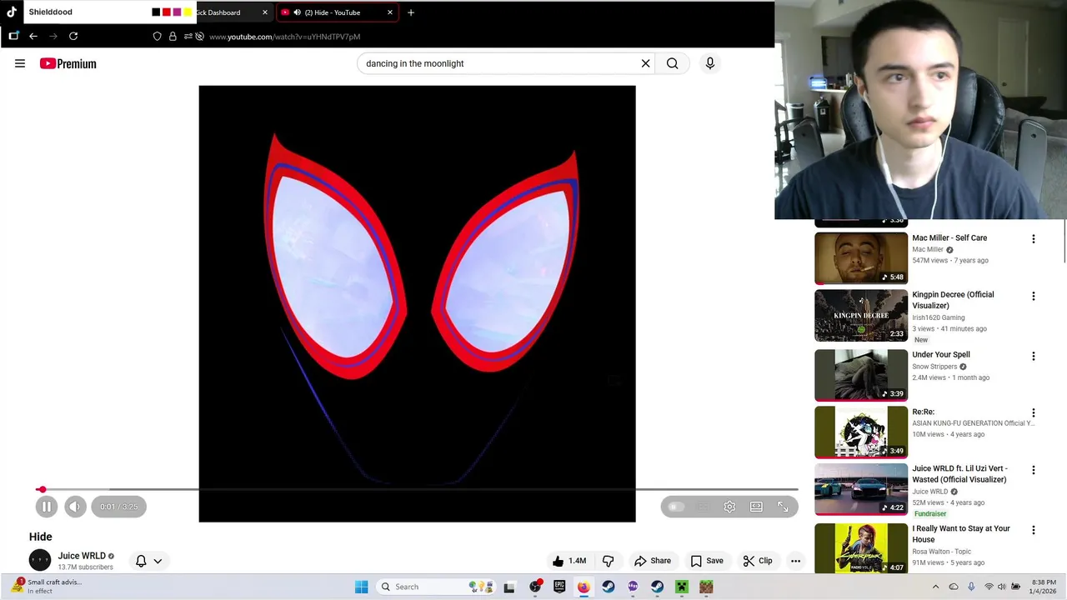View site security lock info
This screenshot has height=600, width=1067.
[x=173, y=36]
